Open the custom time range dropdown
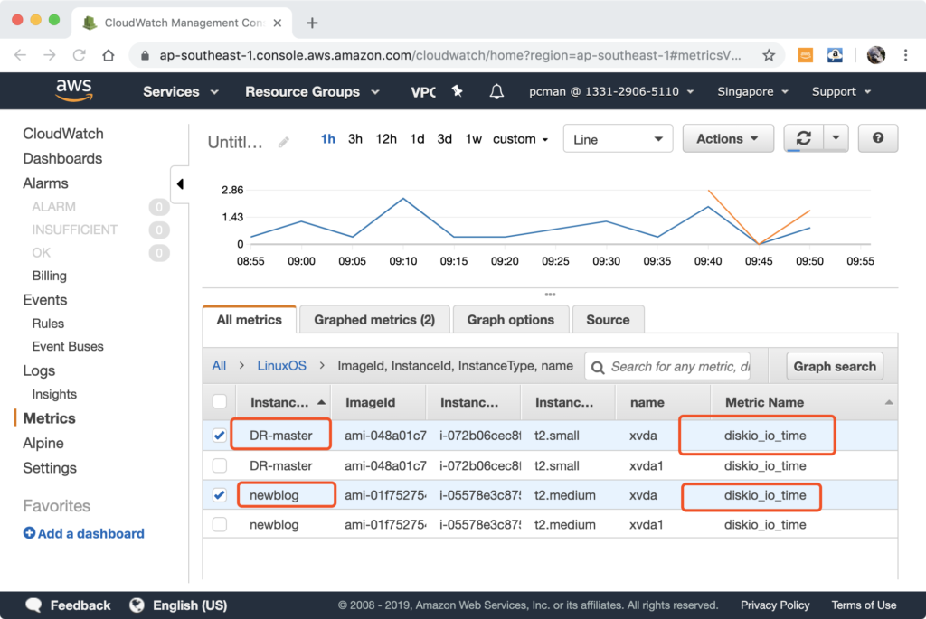This screenshot has height=619, width=926. (x=520, y=139)
